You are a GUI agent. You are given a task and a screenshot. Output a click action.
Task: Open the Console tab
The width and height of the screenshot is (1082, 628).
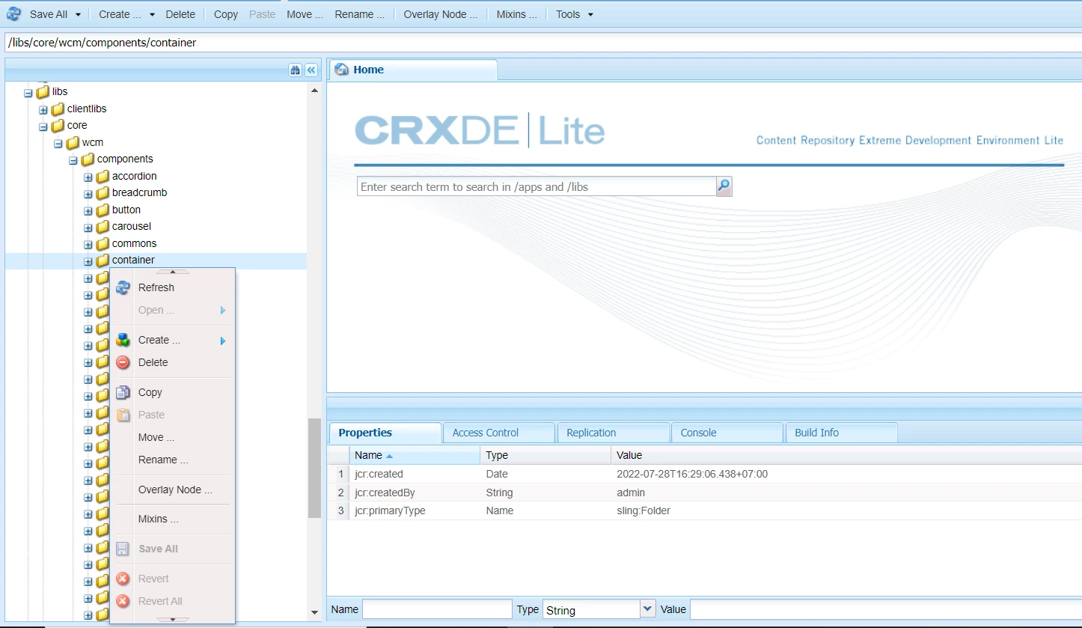coord(727,433)
